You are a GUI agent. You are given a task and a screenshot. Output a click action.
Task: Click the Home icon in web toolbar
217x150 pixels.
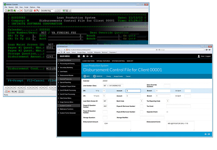pos(84,56)
